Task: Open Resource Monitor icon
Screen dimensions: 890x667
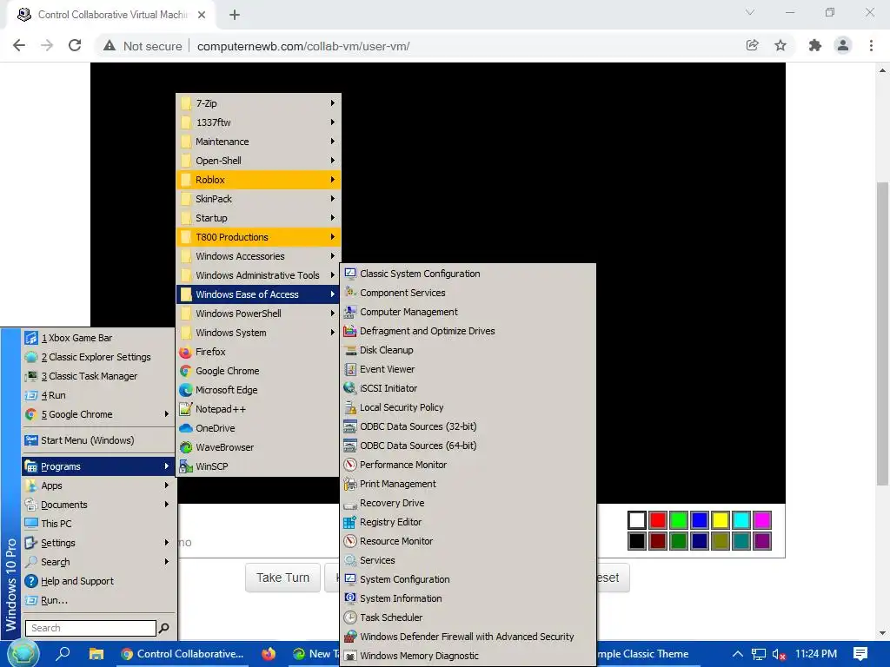Action: (350, 541)
